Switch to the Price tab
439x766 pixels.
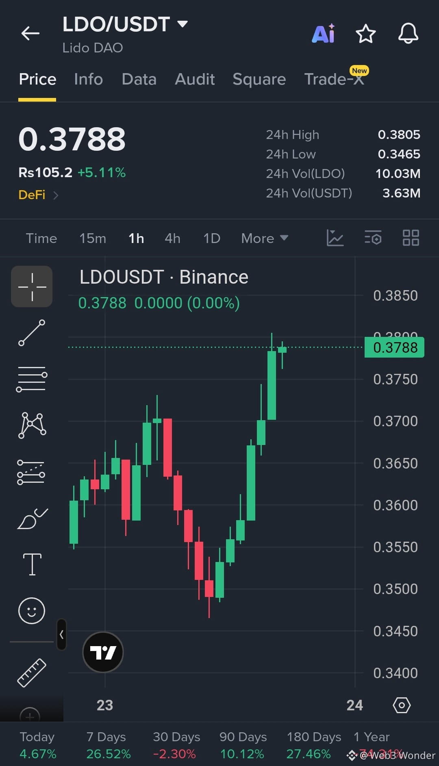point(37,79)
